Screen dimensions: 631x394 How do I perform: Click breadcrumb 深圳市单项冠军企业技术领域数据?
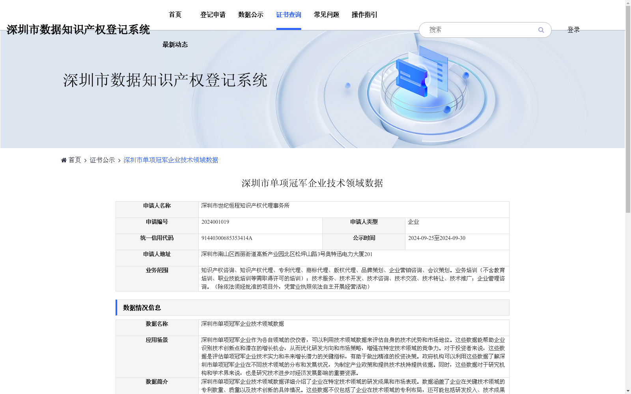(171, 160)
